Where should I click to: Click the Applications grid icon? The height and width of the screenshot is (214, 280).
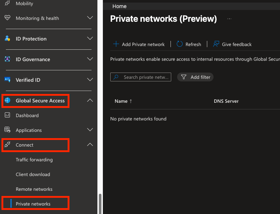click(x=7, y=130)
